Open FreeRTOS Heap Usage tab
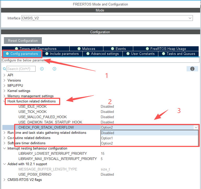This screenshot has height=189, width=201. 166,49
